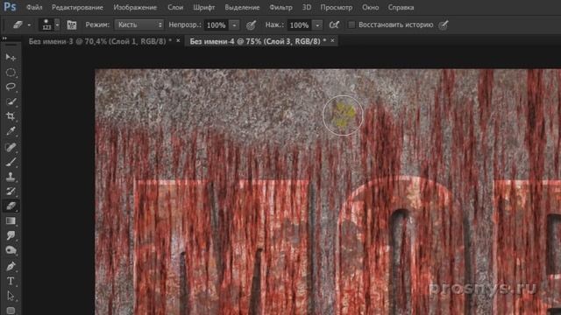The image size is (561, 315).
Task: Click the Непрозр. 100% value field
Action: [217, 25]
